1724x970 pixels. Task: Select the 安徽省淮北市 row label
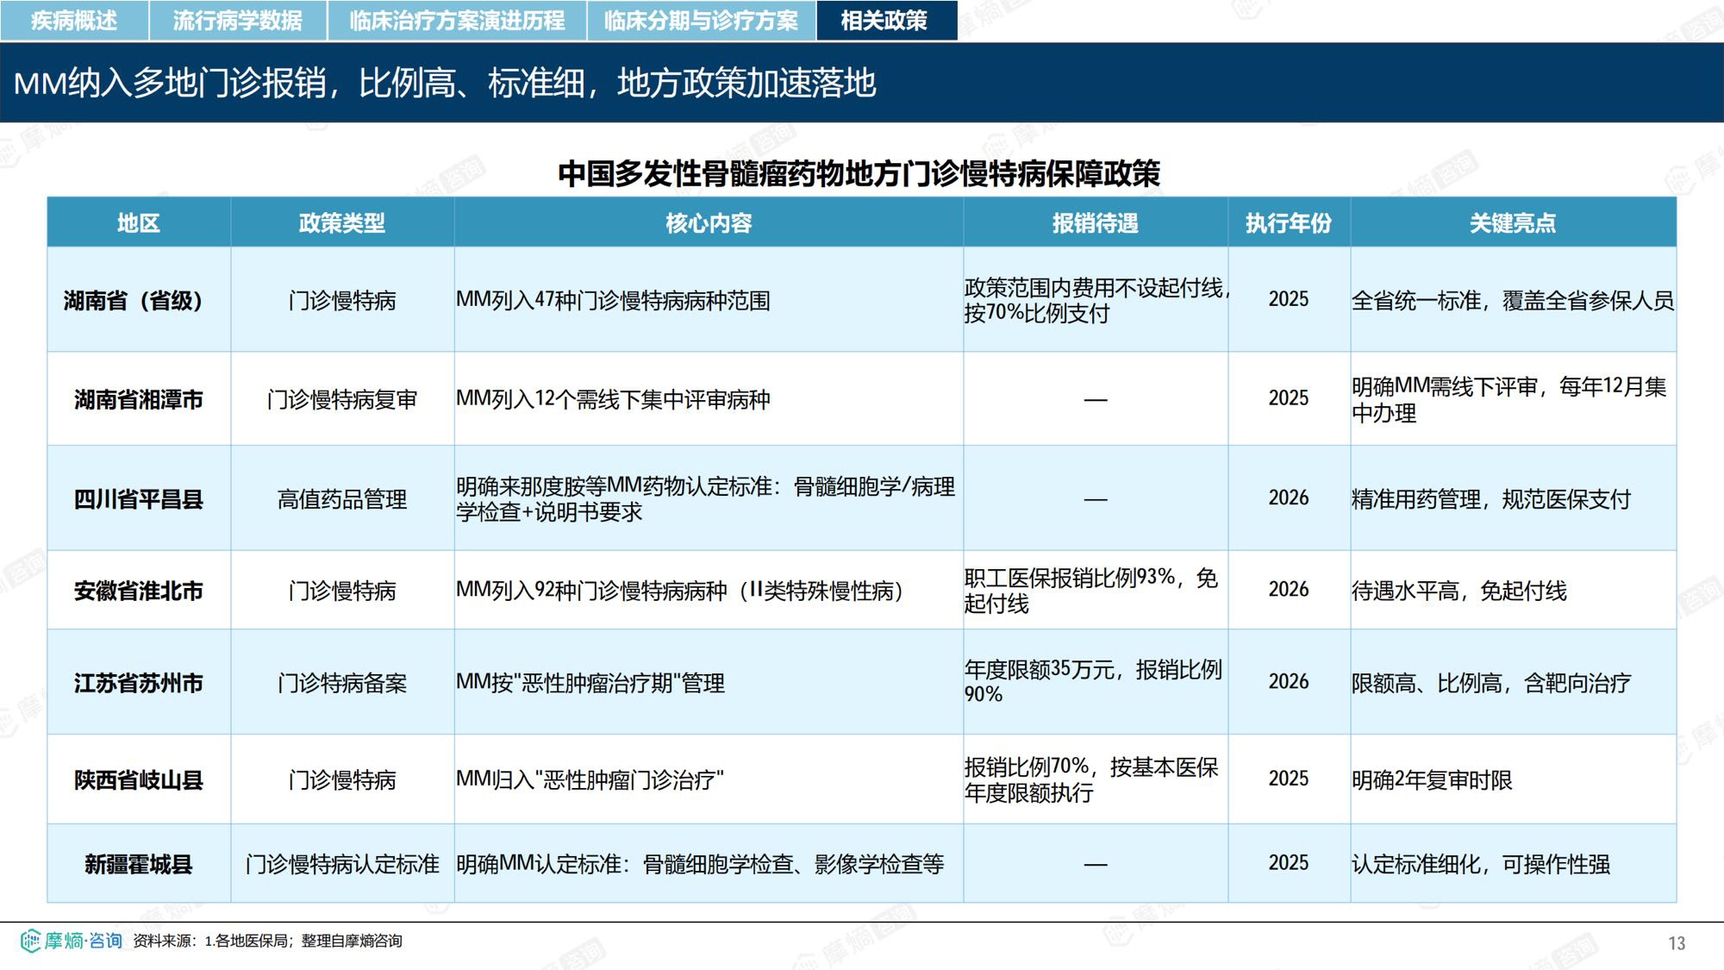(x=139, y=591)
